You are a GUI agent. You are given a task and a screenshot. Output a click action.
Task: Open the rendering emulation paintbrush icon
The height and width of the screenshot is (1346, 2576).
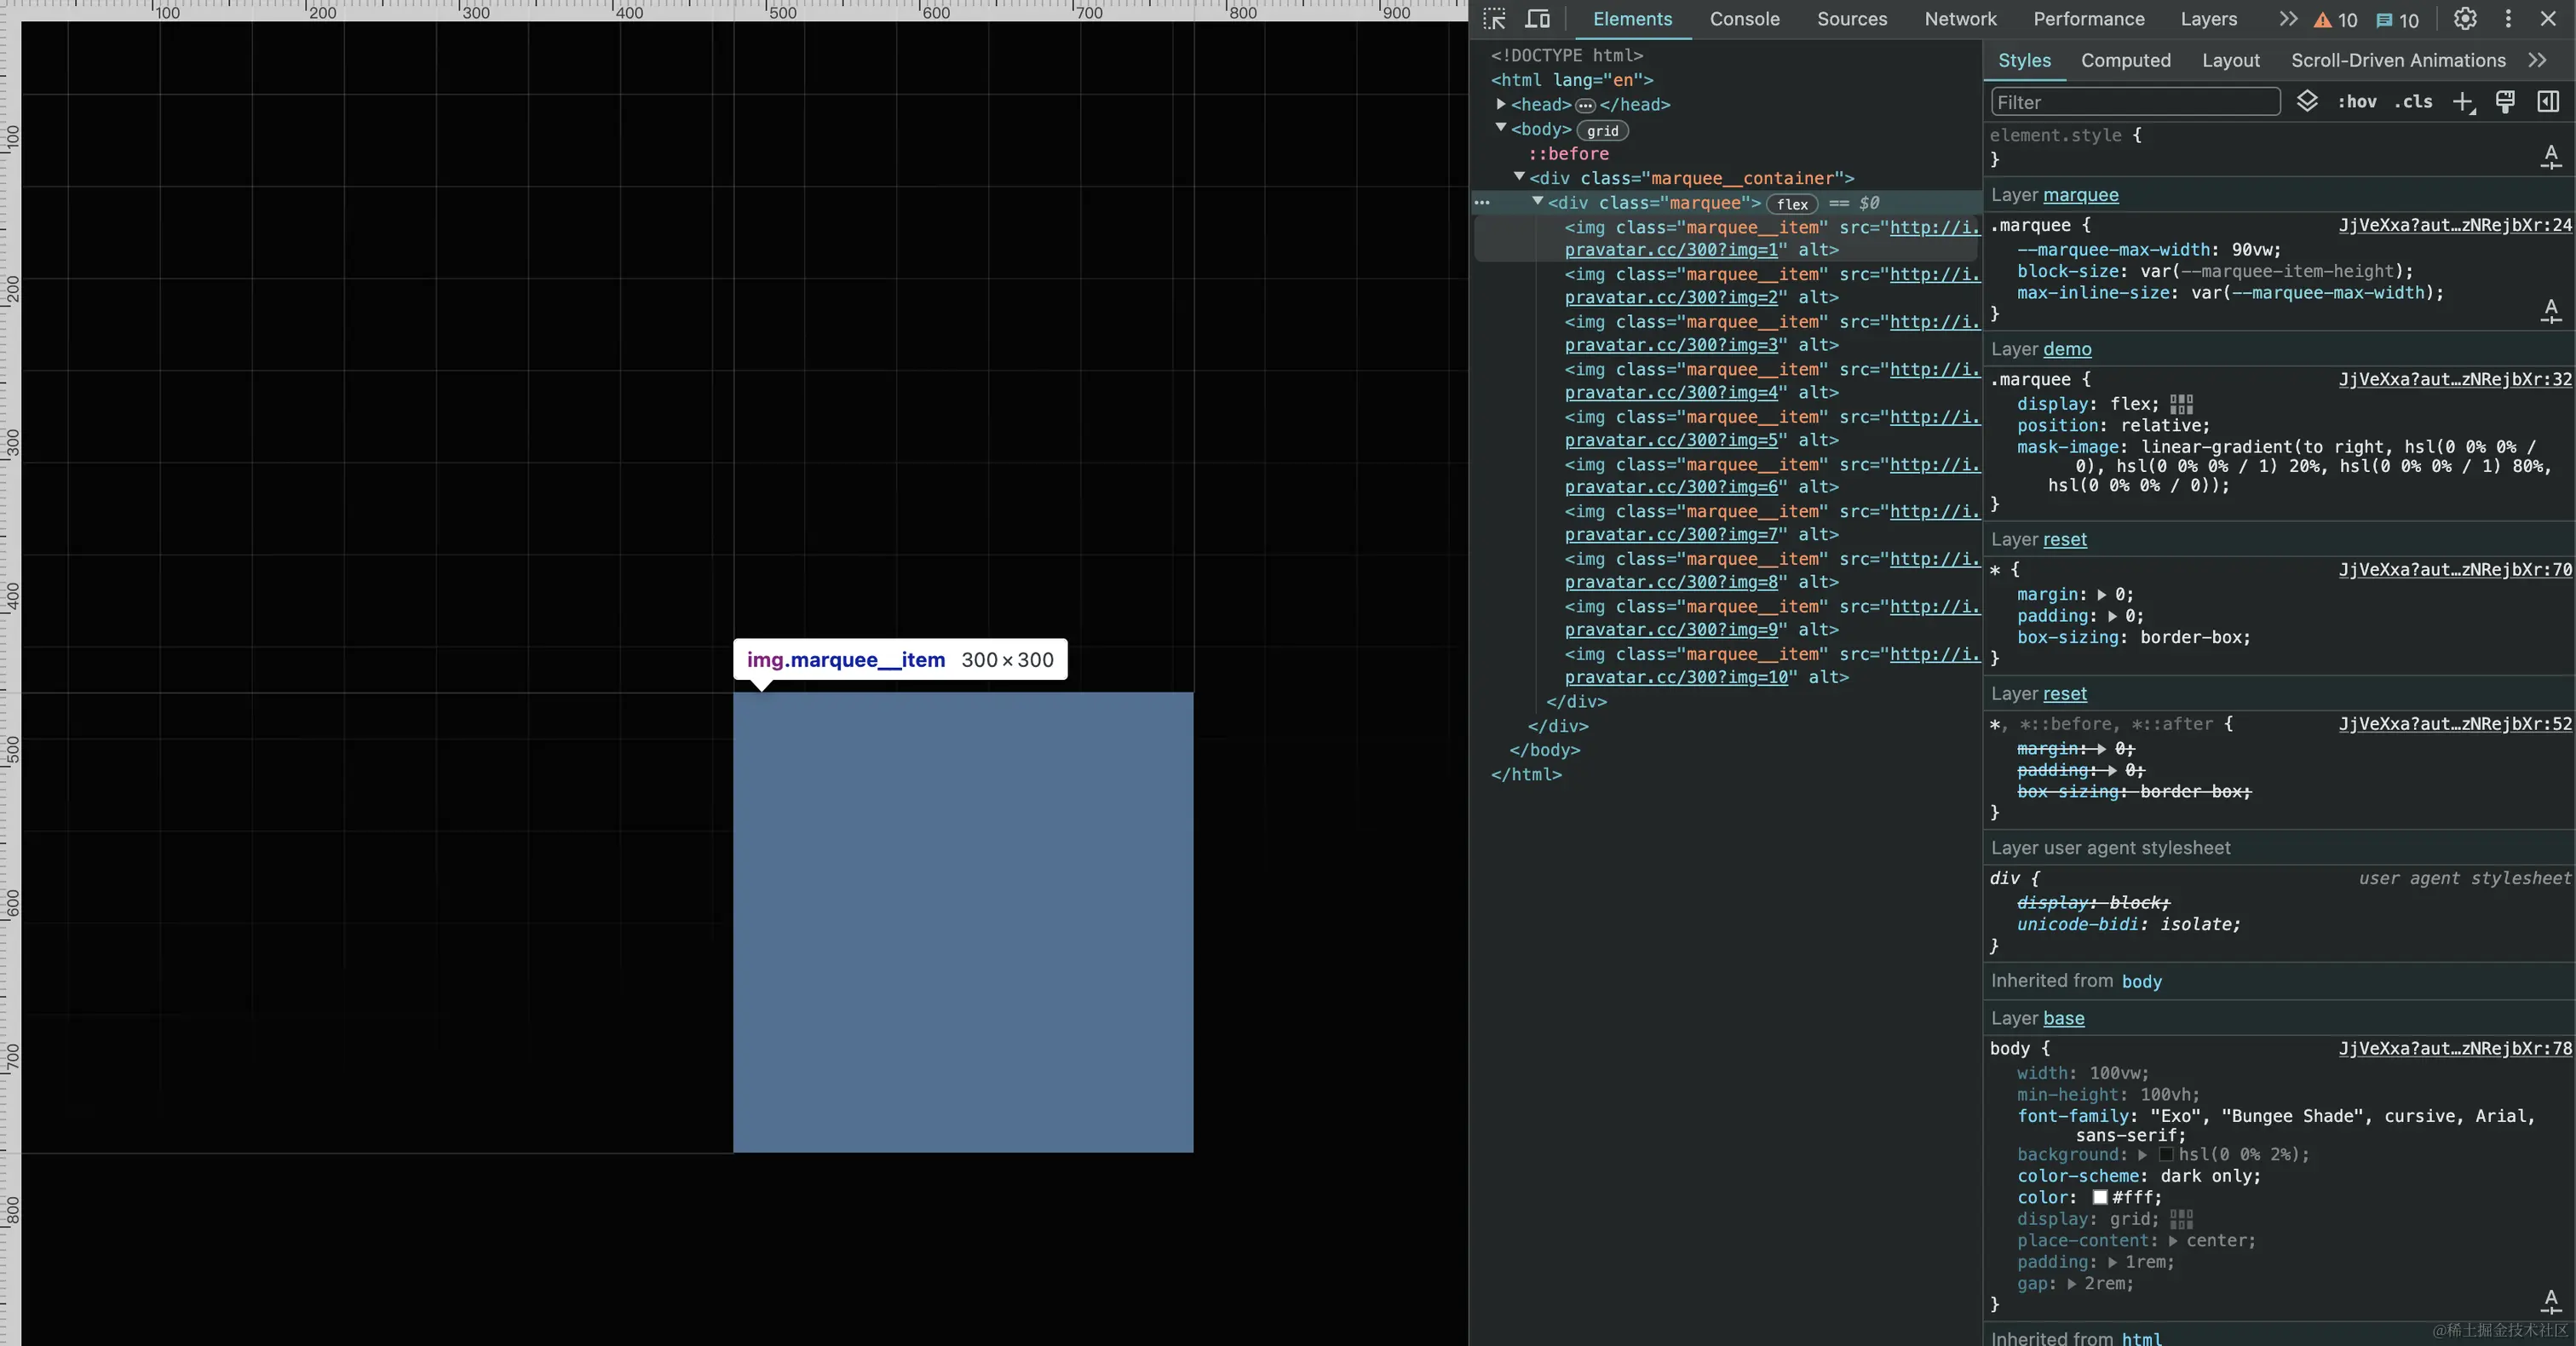coord(2505,102)
